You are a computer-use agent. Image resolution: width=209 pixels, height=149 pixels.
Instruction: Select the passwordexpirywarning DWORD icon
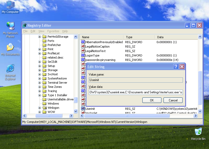(83, 60)
